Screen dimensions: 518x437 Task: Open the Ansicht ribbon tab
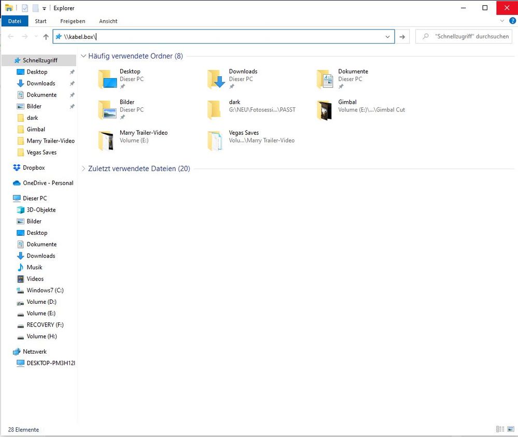108,21
